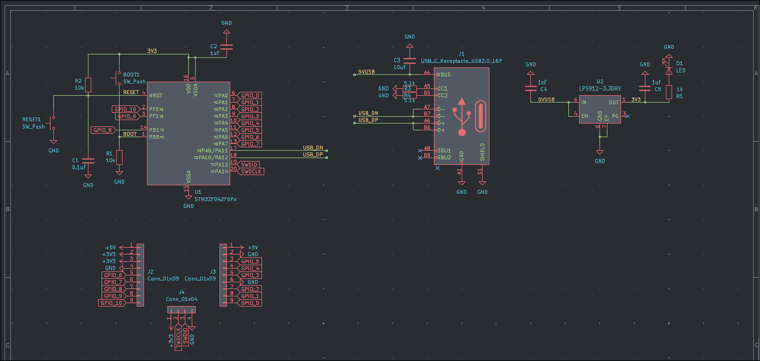Select capacitor symbol C1

88,160
